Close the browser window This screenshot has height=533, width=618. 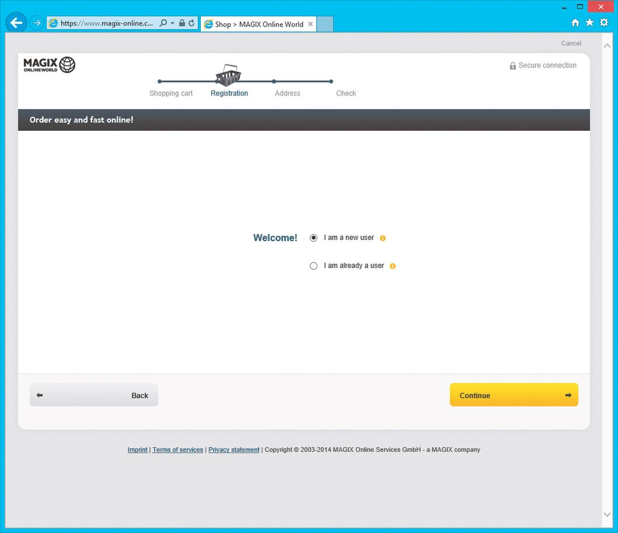click(601, 6)
